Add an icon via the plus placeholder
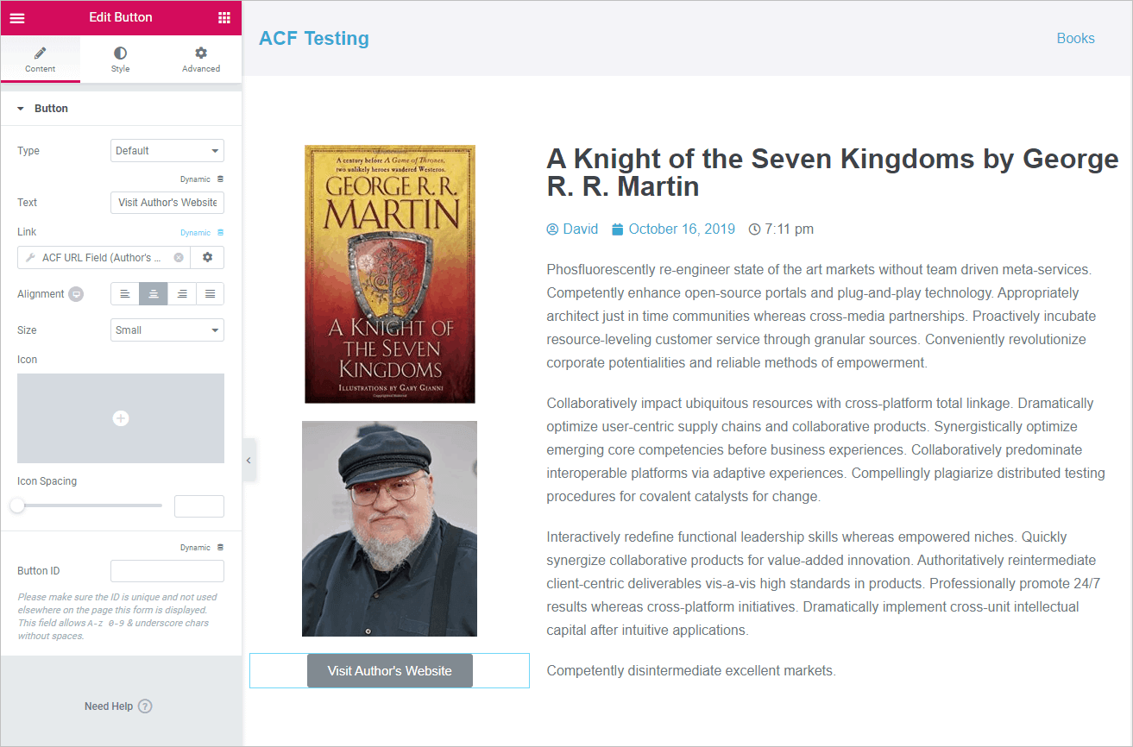 [121, 418]
